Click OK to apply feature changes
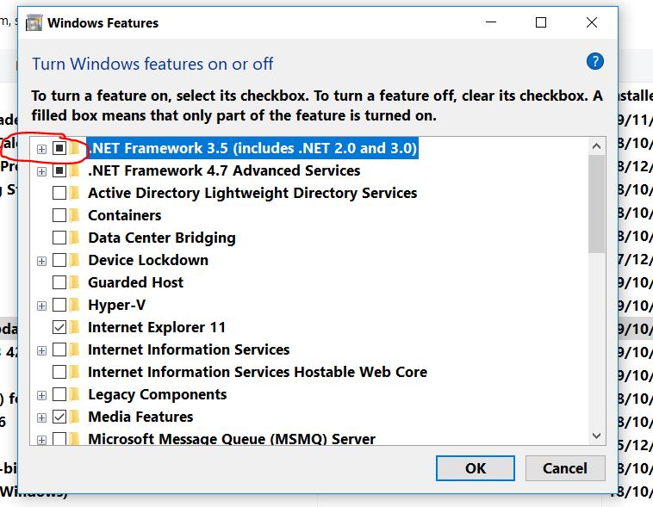Image resolution: width=653 pixels, height=507 pixels. click(x=476, y=468)
